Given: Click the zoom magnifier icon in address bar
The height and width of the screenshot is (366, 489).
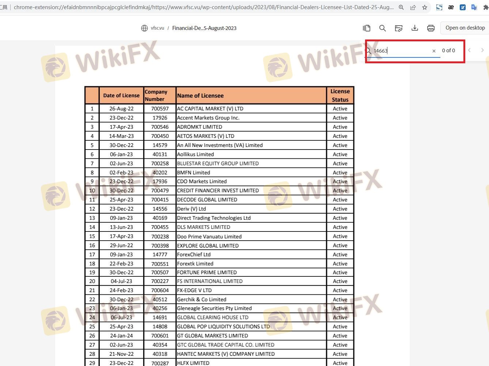Looking at the screenshot, I should (401, 7).
